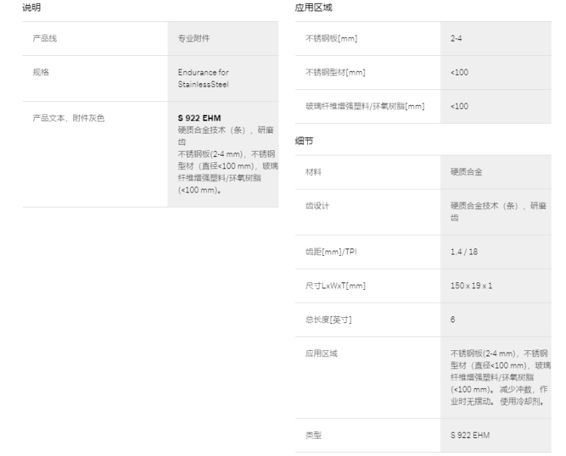Viewport: 566px width, 456px height.
Task: Select the 规格 row label
Action: tap(39, 72)
